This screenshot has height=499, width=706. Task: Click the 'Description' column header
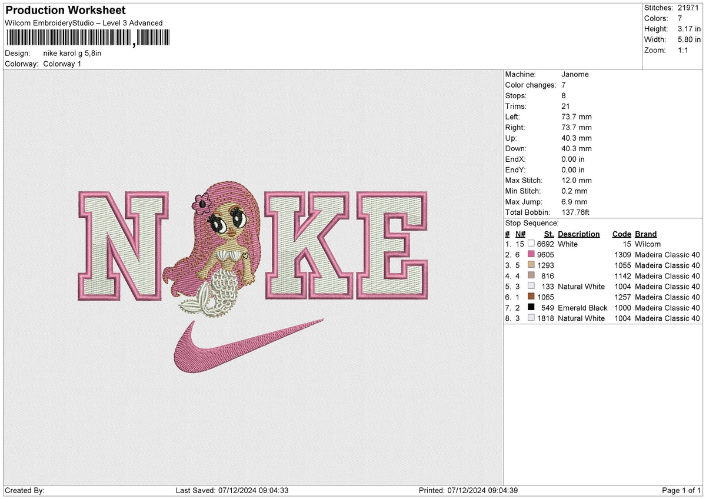pyautogui.click(x=579, y=234)
